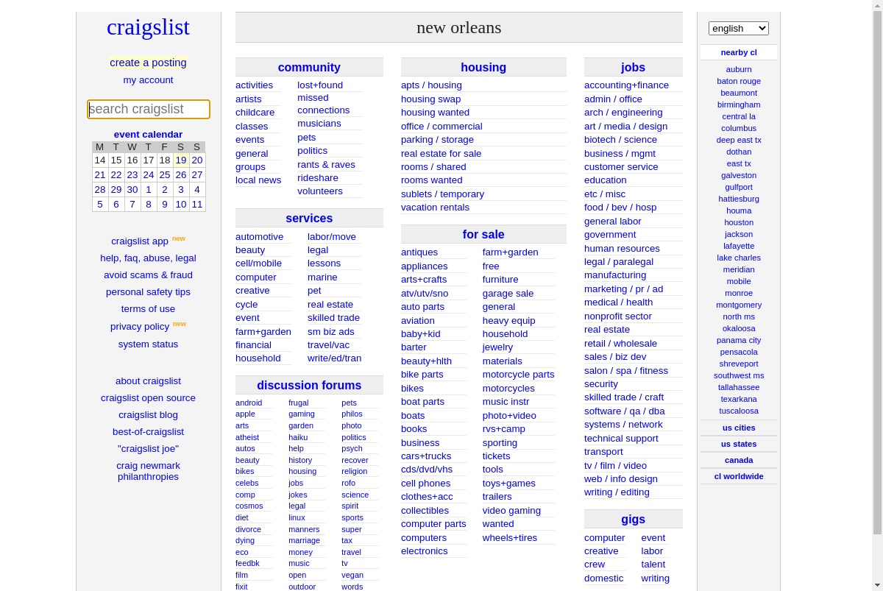Open write/ed/tran services
This screenshot has width=883, height=591.
click(x=334, y=358)
